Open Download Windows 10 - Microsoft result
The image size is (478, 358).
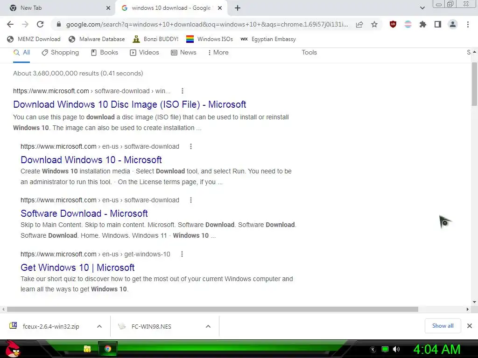[x=91, y=160]
